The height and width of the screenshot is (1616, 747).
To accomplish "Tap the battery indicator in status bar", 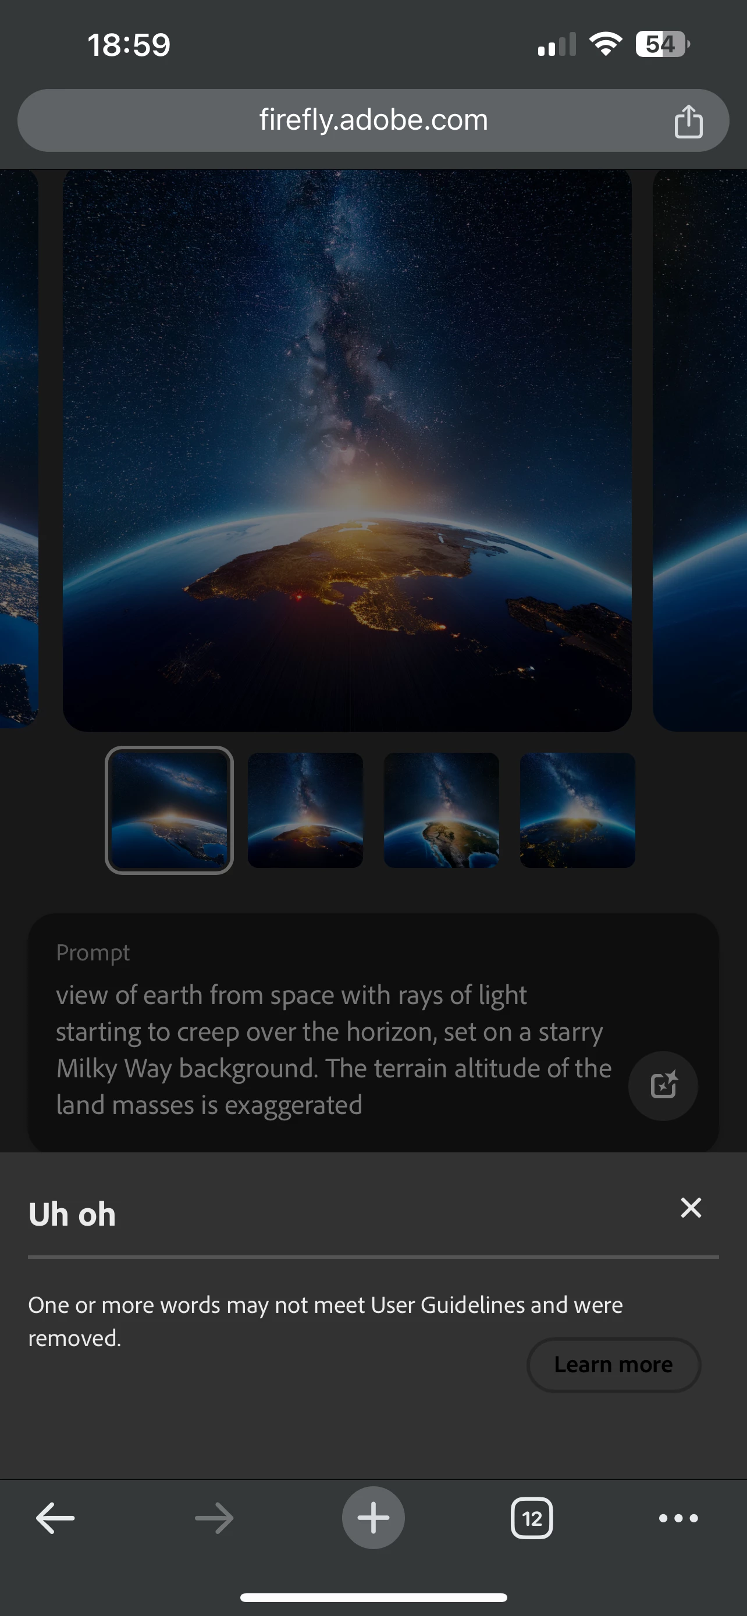I will 662,45.
